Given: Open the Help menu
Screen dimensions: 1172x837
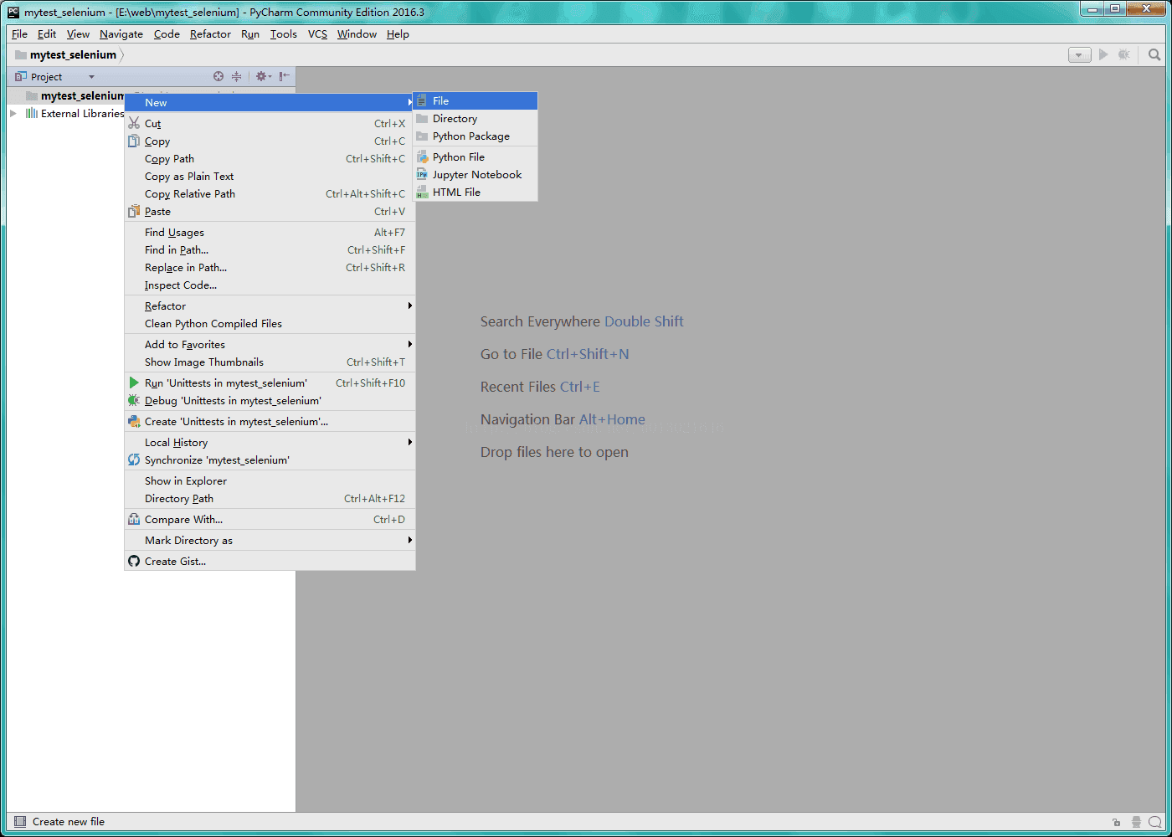Looking at the screenshot, I should tap(398, 34).
